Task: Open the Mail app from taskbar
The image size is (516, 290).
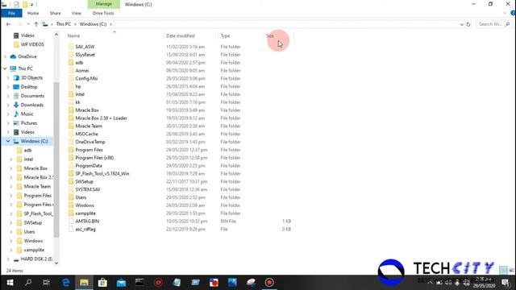Action: [x=121, y=283]
